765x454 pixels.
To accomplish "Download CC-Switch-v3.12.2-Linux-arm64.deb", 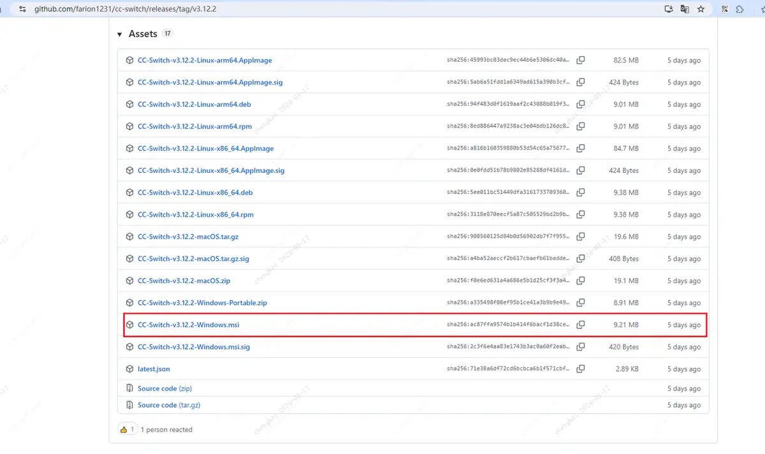I will [194, 105].
